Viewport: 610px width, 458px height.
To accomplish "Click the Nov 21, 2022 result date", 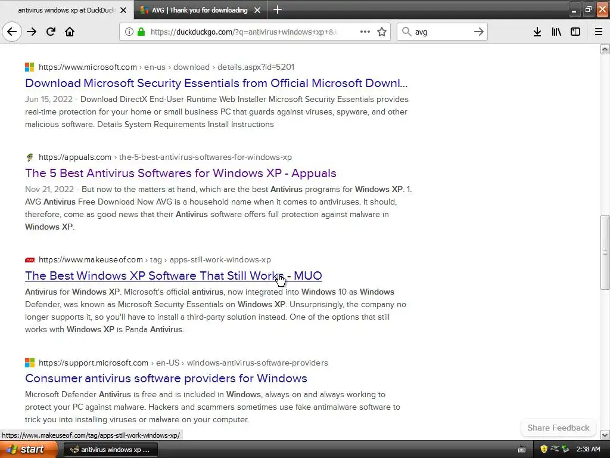I will click(49, 189).
